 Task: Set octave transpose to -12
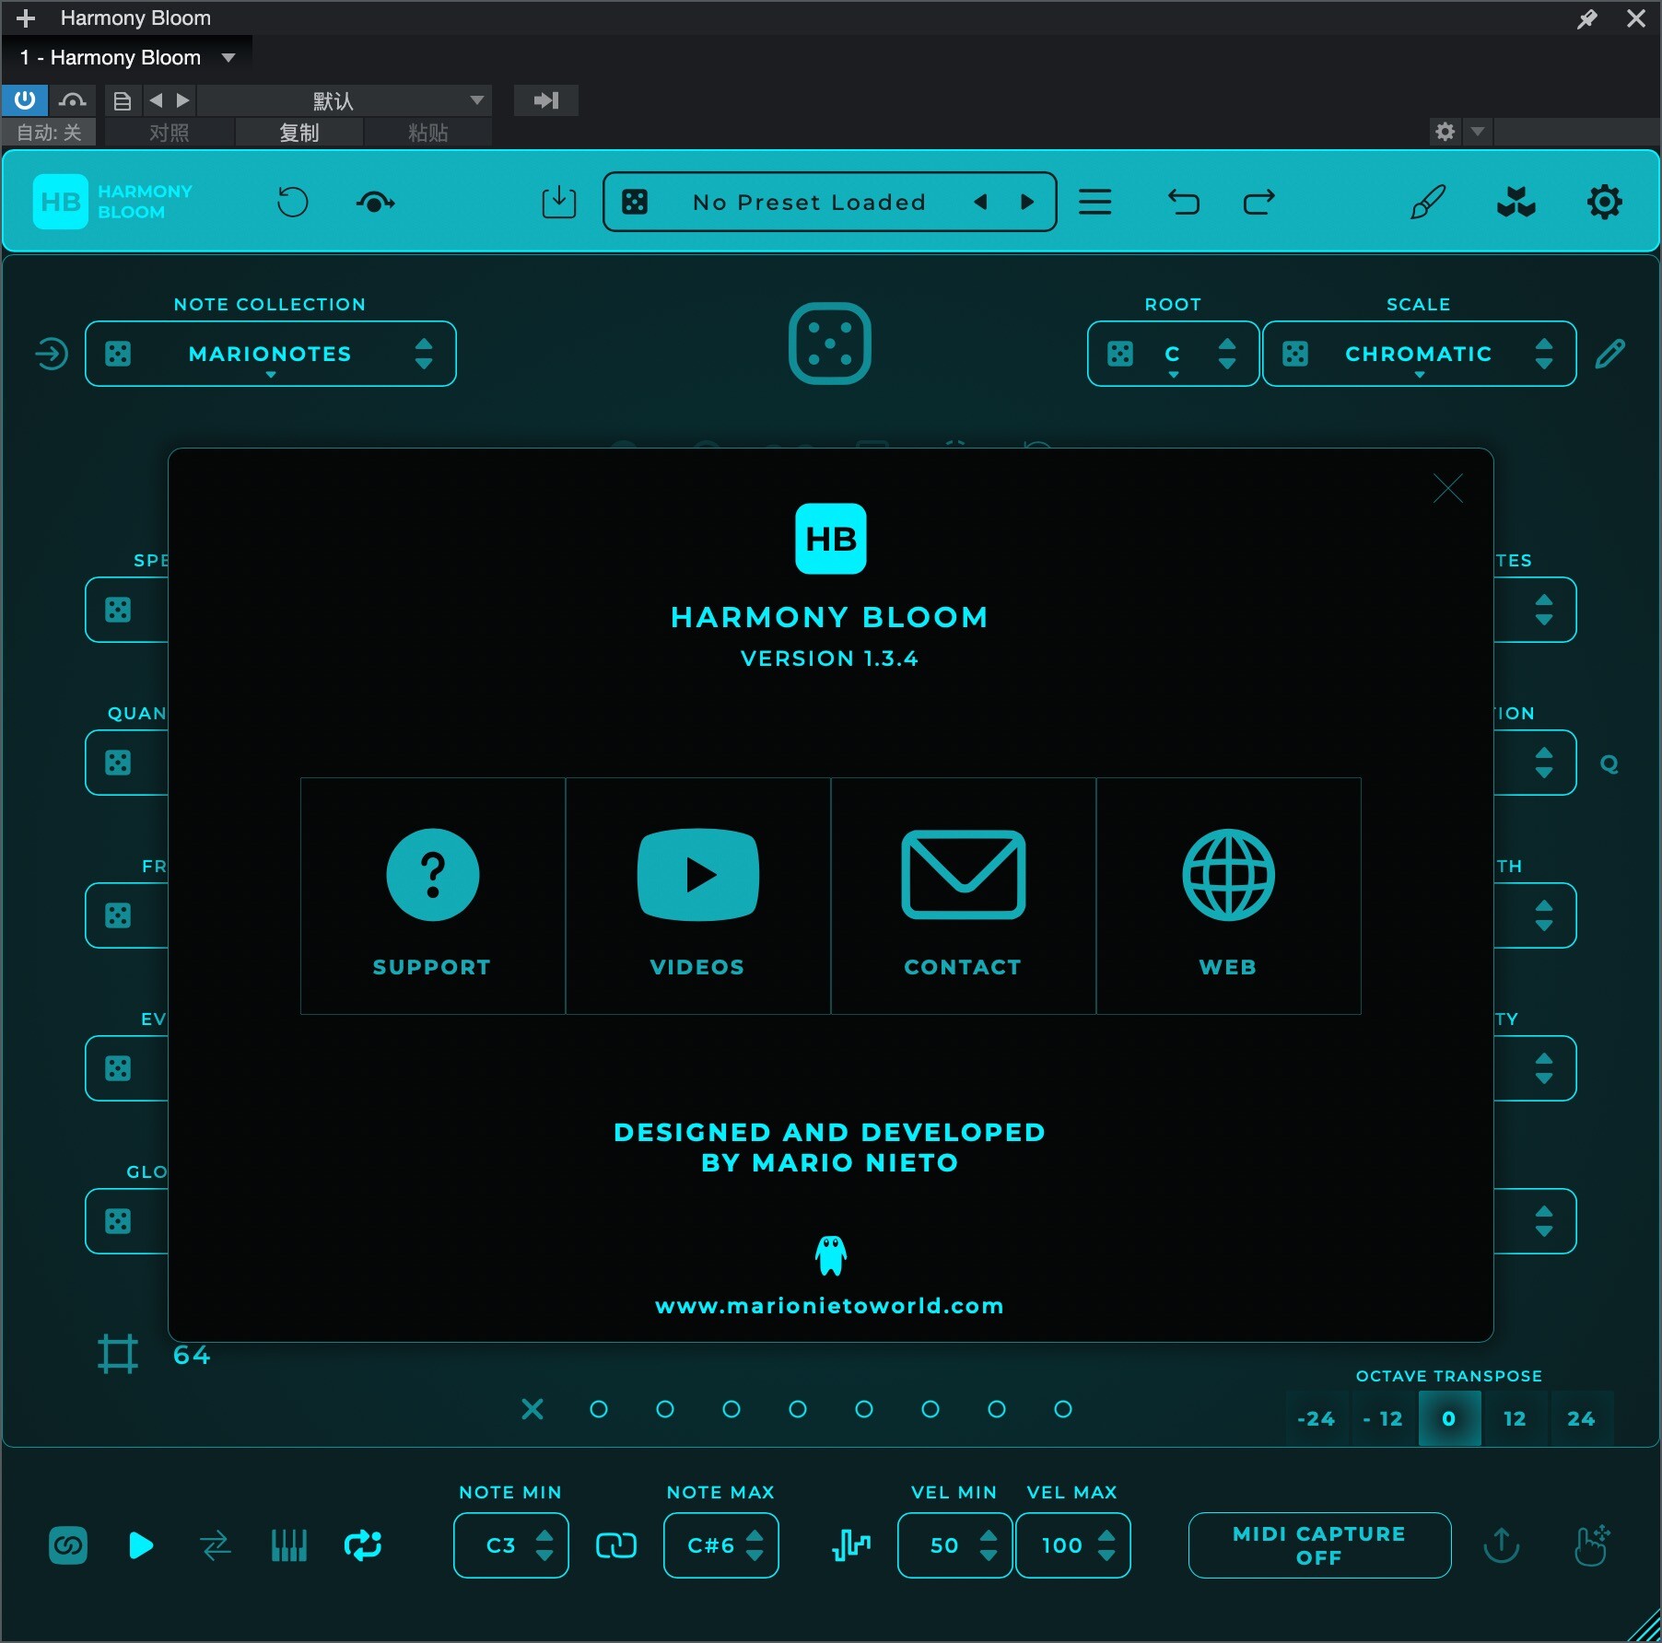[1383, 1418]
